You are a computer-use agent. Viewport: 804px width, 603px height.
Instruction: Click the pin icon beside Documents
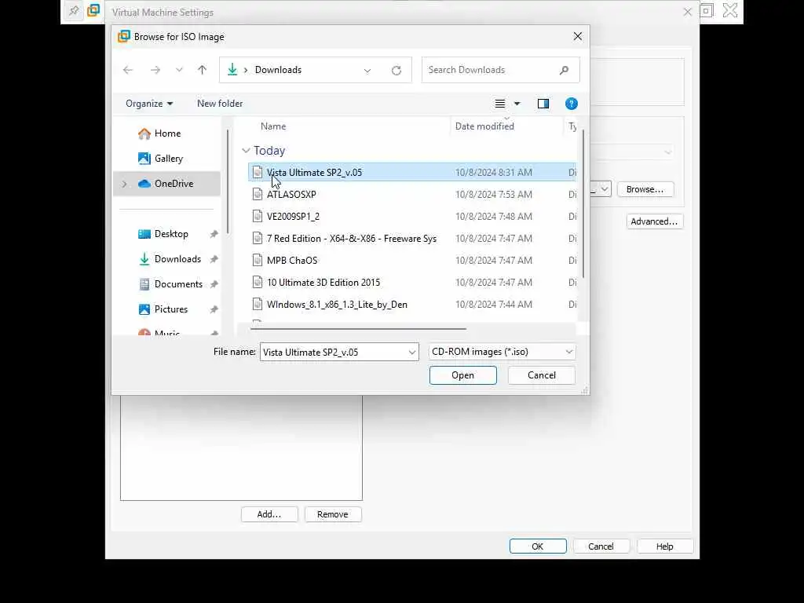click(214, 284)
